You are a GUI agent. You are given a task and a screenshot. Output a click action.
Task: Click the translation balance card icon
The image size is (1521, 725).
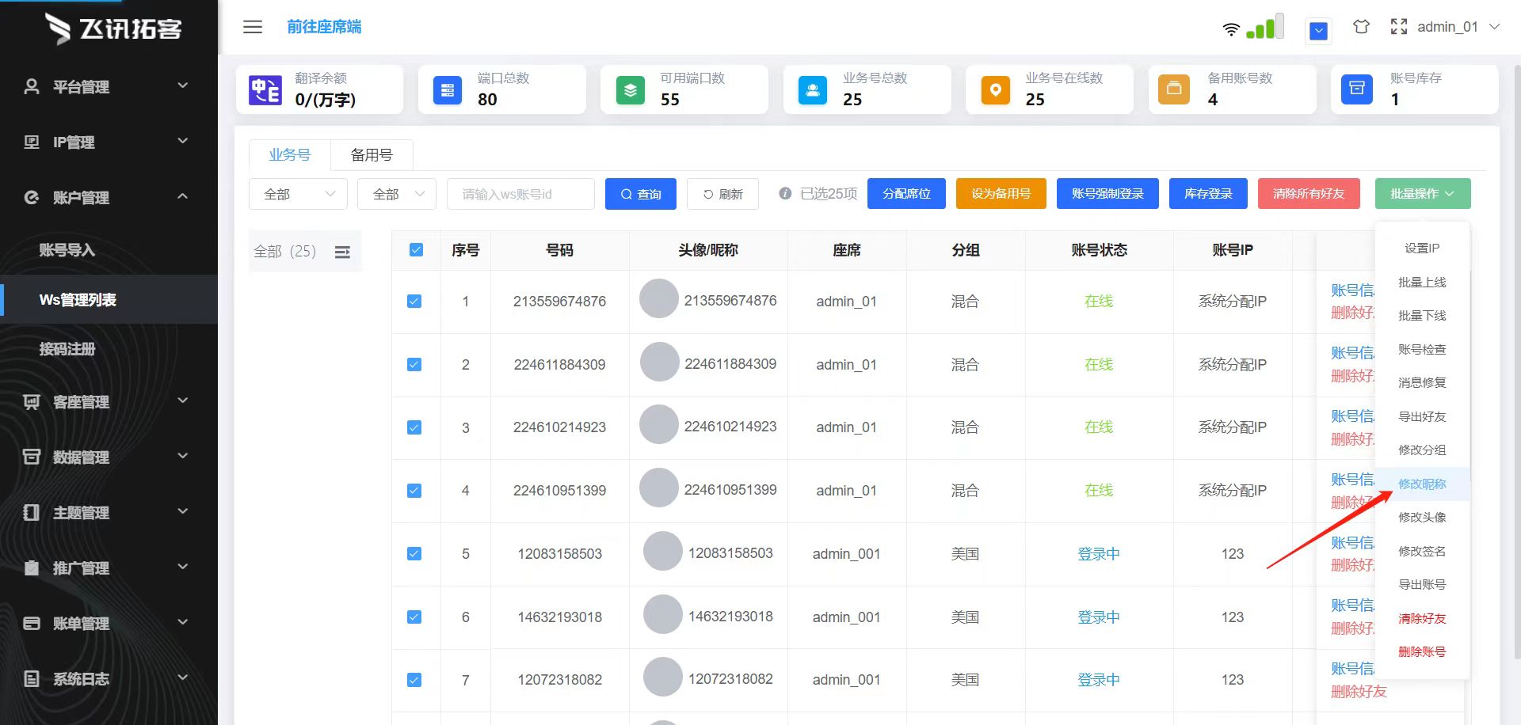(265, 90)
